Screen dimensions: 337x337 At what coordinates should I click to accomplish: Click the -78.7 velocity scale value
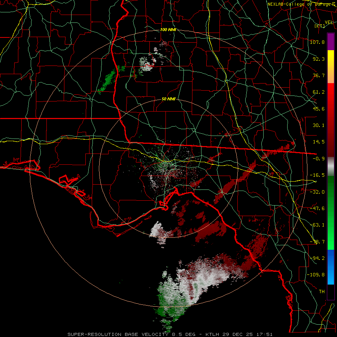317,242
